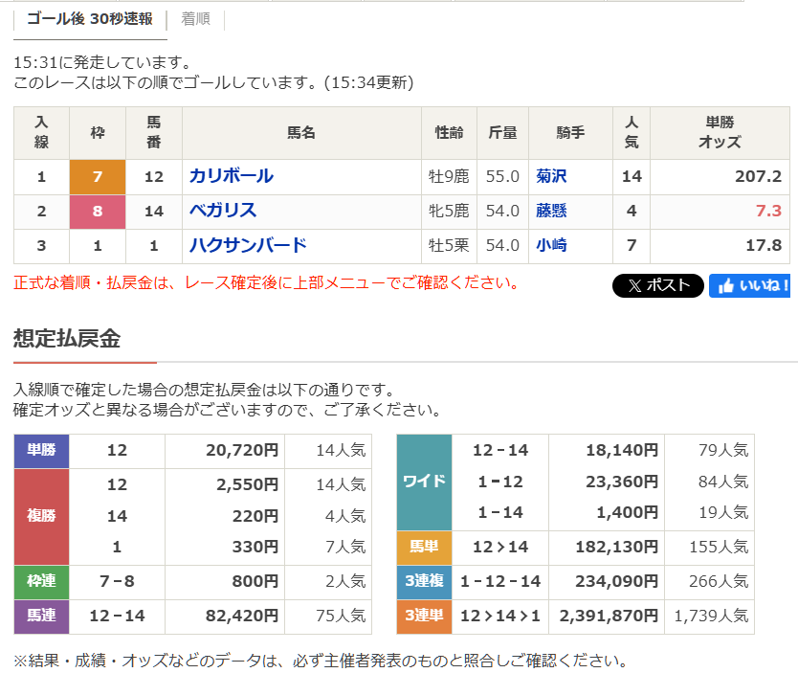Open jockey 藤懸 profile link

pos(551,211)
